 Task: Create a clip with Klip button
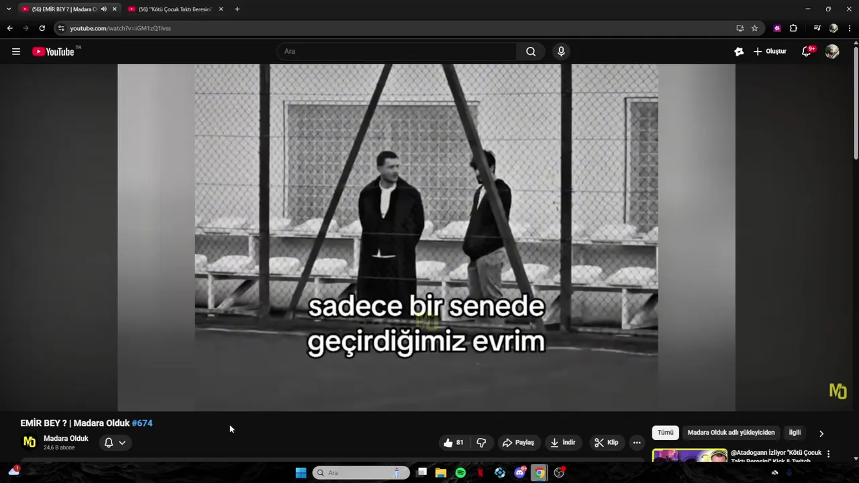606,443
